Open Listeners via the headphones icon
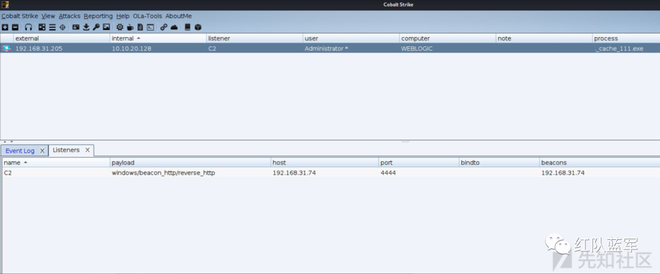Screen dimensions: 660x274 click(x=29, y=27)
